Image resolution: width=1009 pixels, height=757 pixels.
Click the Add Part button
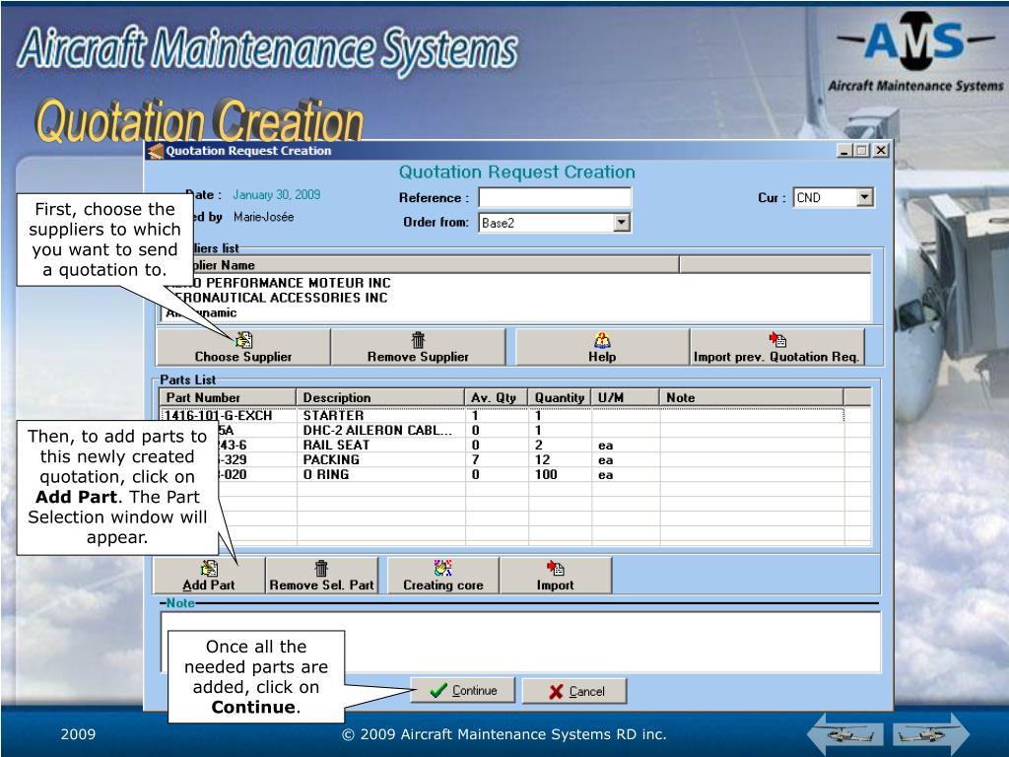point(209,576)
